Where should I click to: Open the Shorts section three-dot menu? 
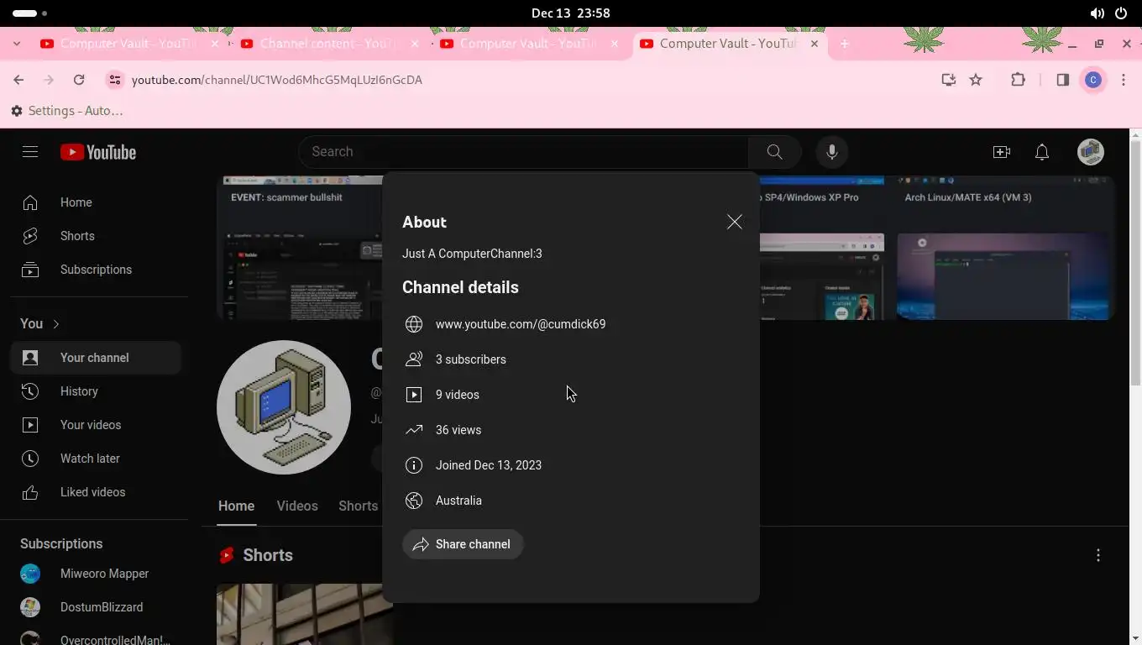[x=1098, y=555]
